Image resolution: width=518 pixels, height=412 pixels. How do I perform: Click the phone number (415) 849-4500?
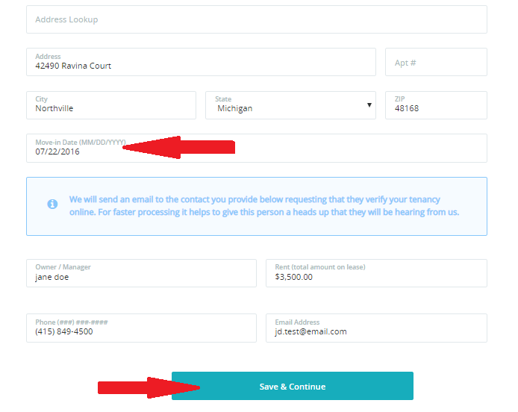tap(64, 331)
